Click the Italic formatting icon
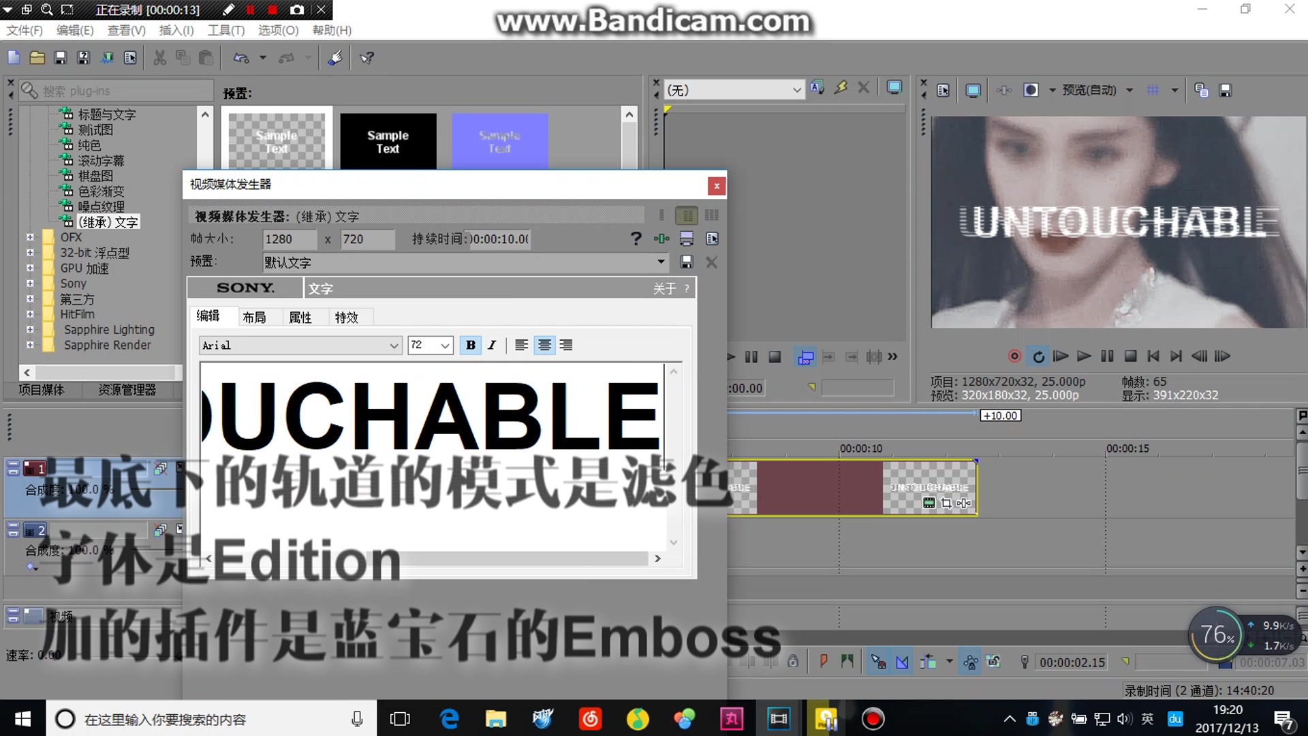Image resolution: width=1308 pixels, height=736 pixels. coord(491,345)
